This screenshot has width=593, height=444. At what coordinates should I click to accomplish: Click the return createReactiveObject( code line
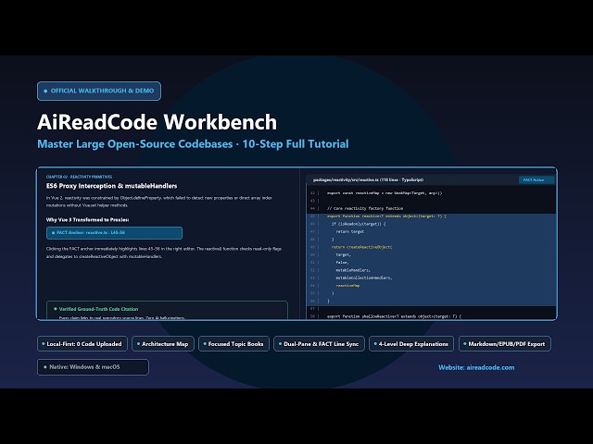pos(362,247)
